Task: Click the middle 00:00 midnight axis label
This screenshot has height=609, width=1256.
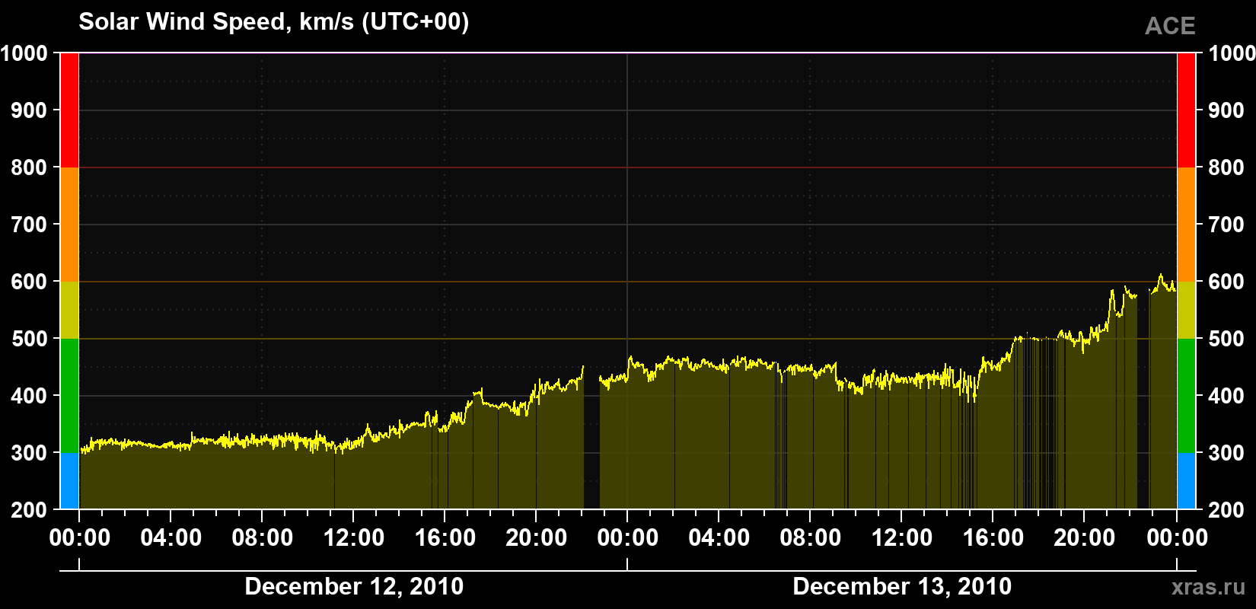Action: click(x=628, y=538)
